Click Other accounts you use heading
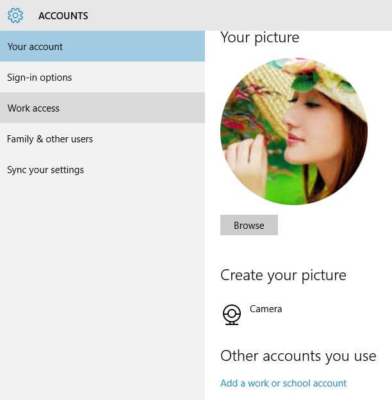 pyautogui.click(x=298, y=356)
